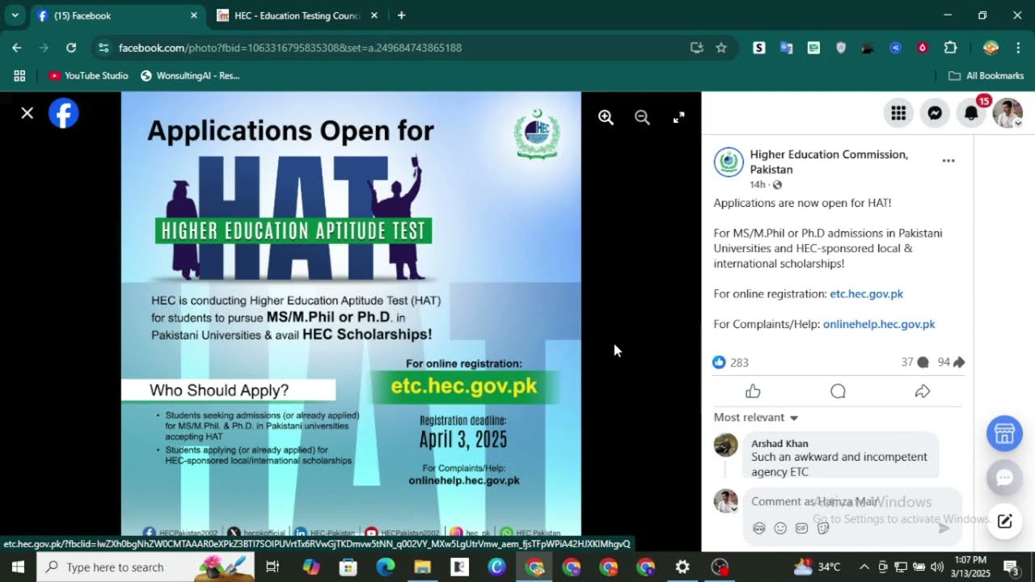This screenshot has height=582, width=1035.
Task: Open the Facebook menu grid icon
Action: [898, 113]
